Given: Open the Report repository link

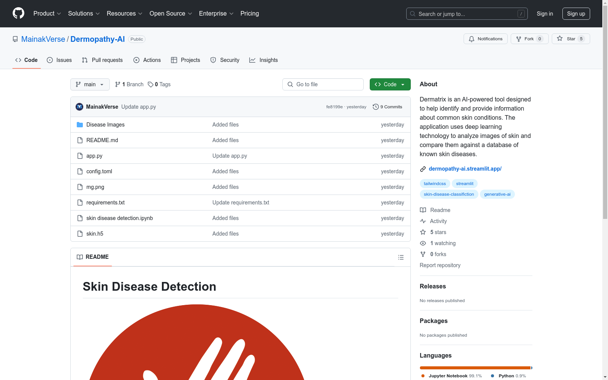Looking at the screenshot, I should (440, 265).
